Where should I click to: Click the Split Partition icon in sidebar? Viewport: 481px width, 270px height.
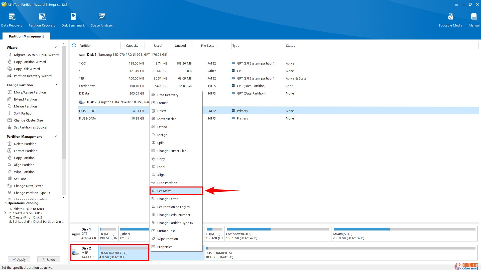[10, 113]
